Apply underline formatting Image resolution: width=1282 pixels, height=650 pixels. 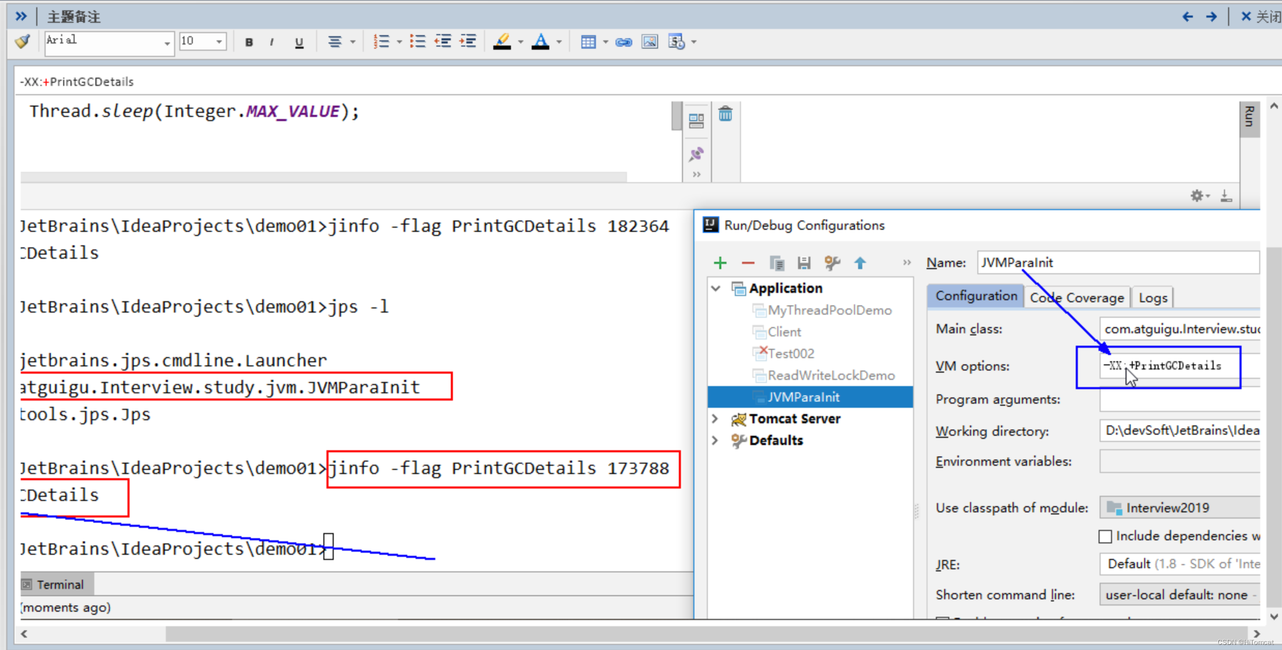tap(299, 42)
